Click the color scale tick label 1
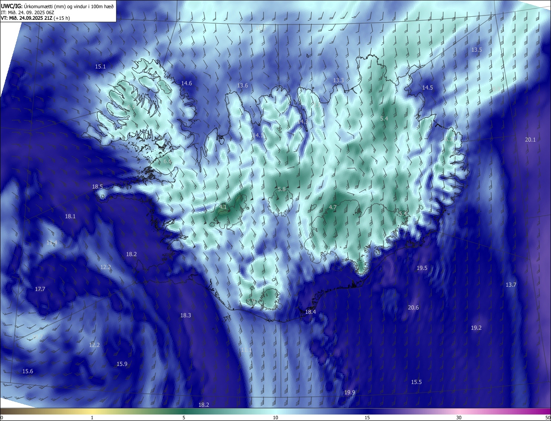551x421 pixels. pyautogui.click(x=92, y=418)
